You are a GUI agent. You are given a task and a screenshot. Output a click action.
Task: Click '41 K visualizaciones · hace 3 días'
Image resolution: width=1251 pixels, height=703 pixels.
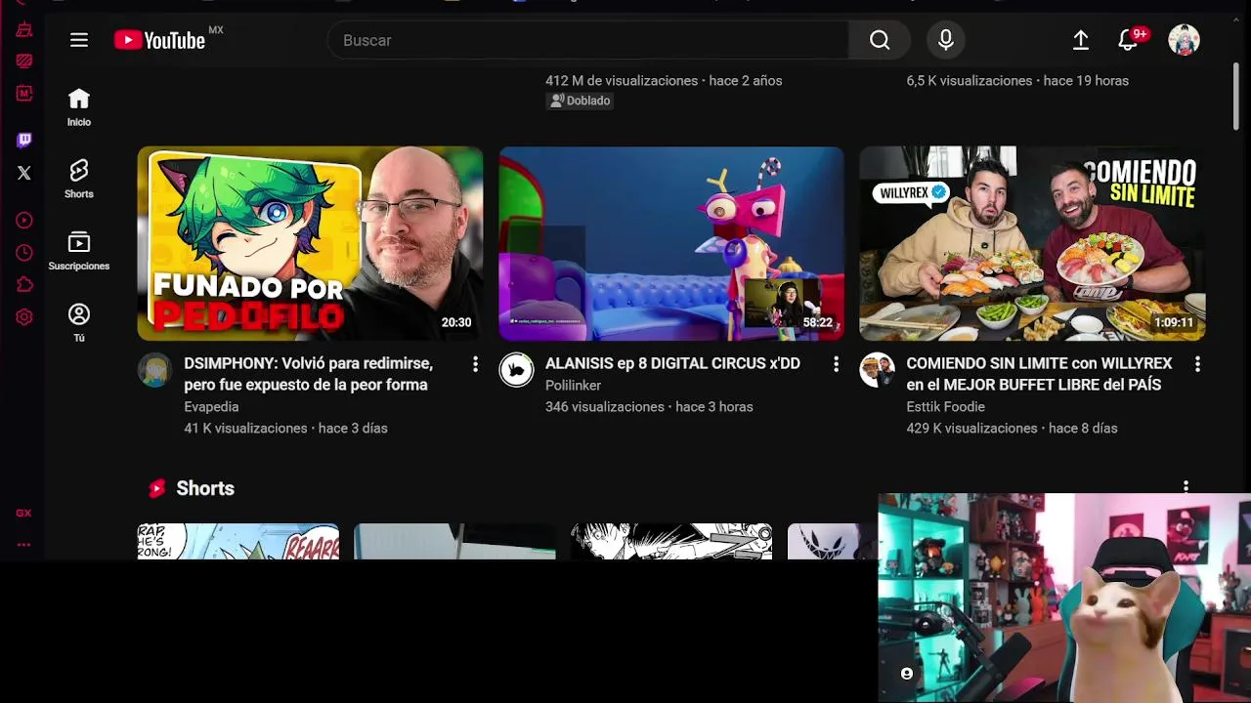tap(285, 428)
